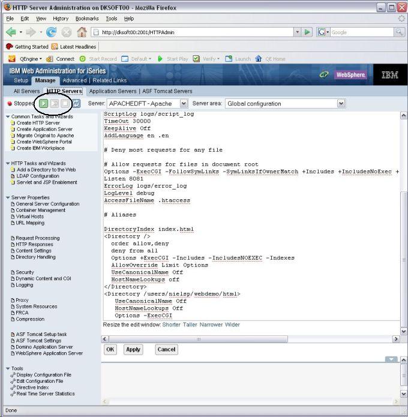Open QE Home icon
The image size is (408, 417).
[x=259, y=59]
